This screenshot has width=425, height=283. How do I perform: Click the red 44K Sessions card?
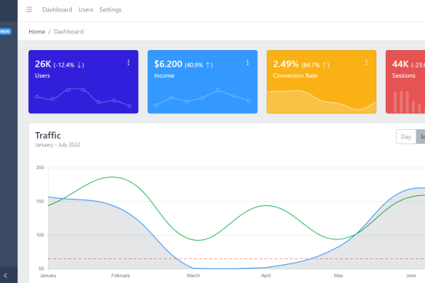[405, 81]
